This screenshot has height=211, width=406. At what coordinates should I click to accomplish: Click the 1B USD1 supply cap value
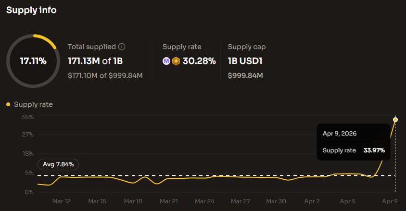point(245,61)
